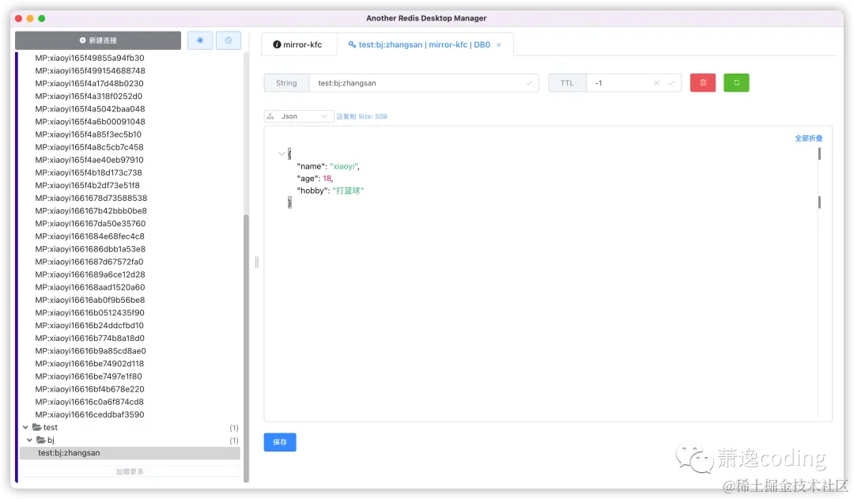
Task: Select key MP:xiaoyi165f49855a94fb30
Action: 90,59
